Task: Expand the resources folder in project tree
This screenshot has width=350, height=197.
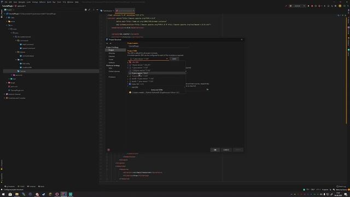Action: click(x=11, y=75)
